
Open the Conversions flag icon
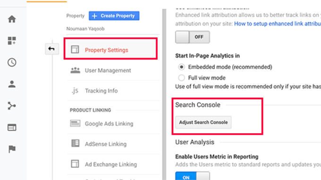point(12,149)
